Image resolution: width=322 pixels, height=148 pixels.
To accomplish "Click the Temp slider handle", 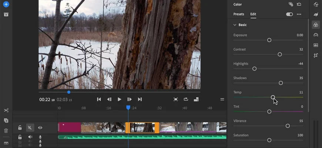I will pyautogui.click(x=273, y=97).
